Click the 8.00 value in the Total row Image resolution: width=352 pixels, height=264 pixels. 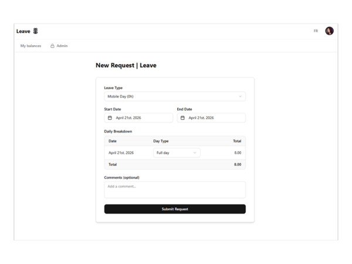238,164
